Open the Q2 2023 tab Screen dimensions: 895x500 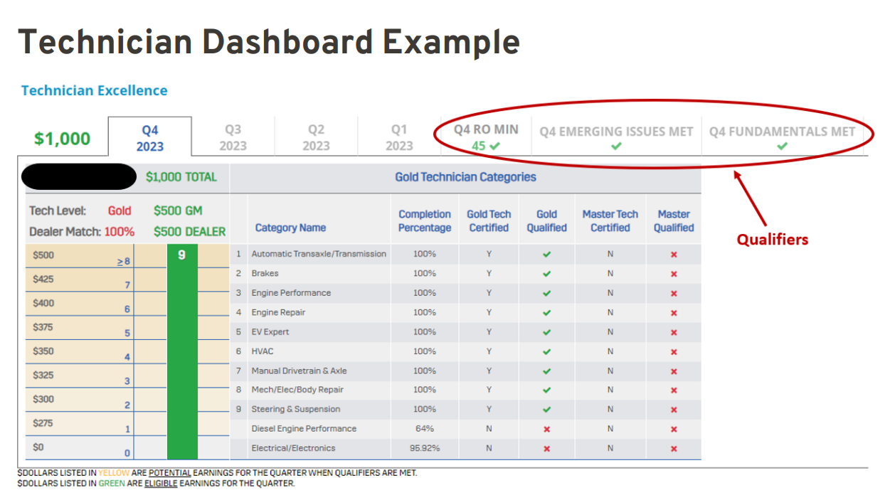click(316, 138)
